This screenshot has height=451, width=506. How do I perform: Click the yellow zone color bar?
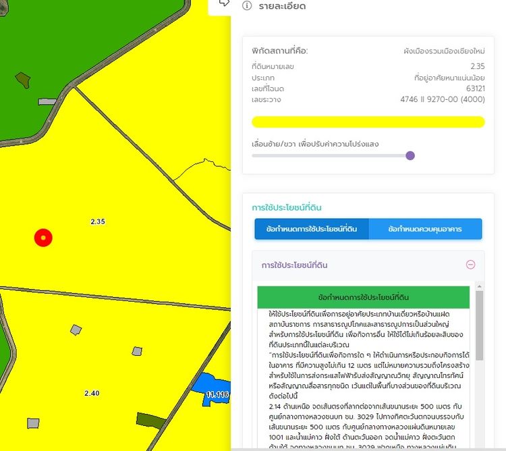[368, 122]
